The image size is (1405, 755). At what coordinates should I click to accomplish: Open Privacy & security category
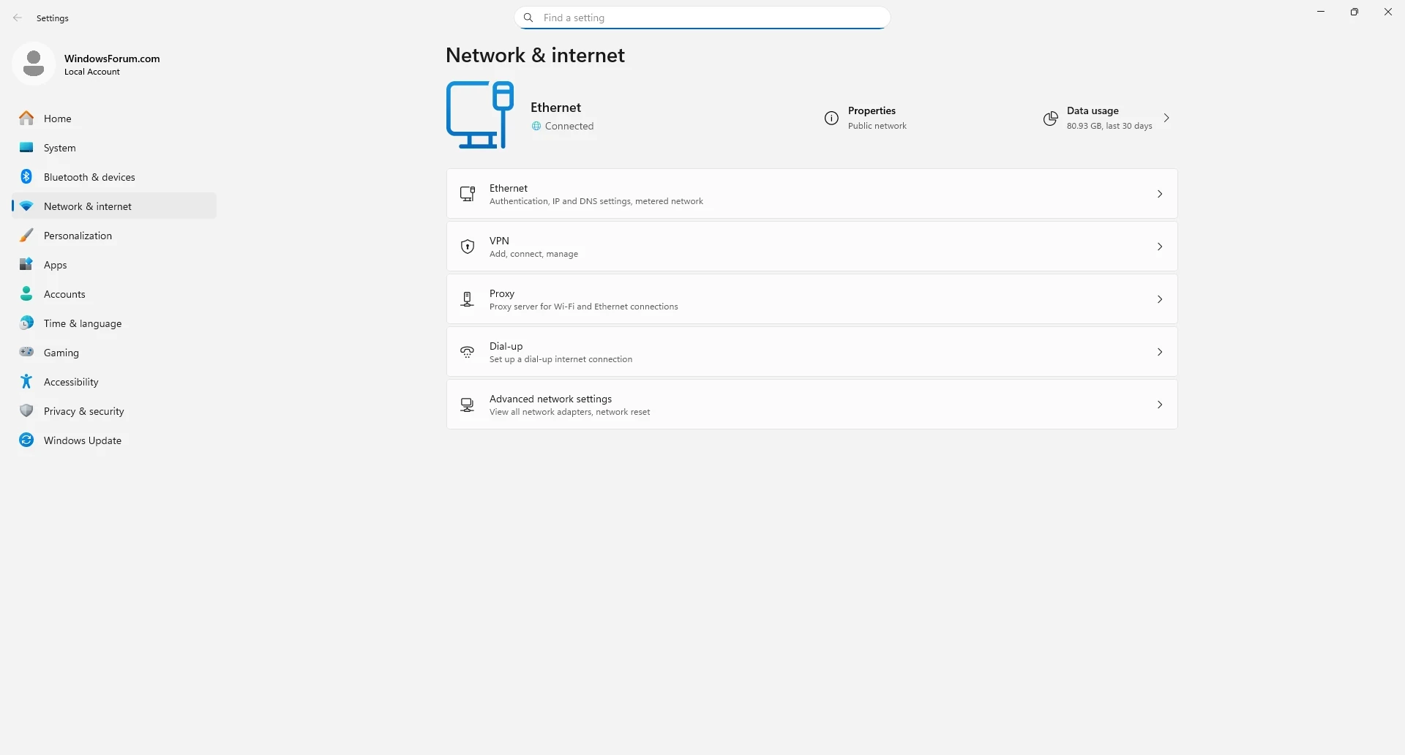point(114,410)
